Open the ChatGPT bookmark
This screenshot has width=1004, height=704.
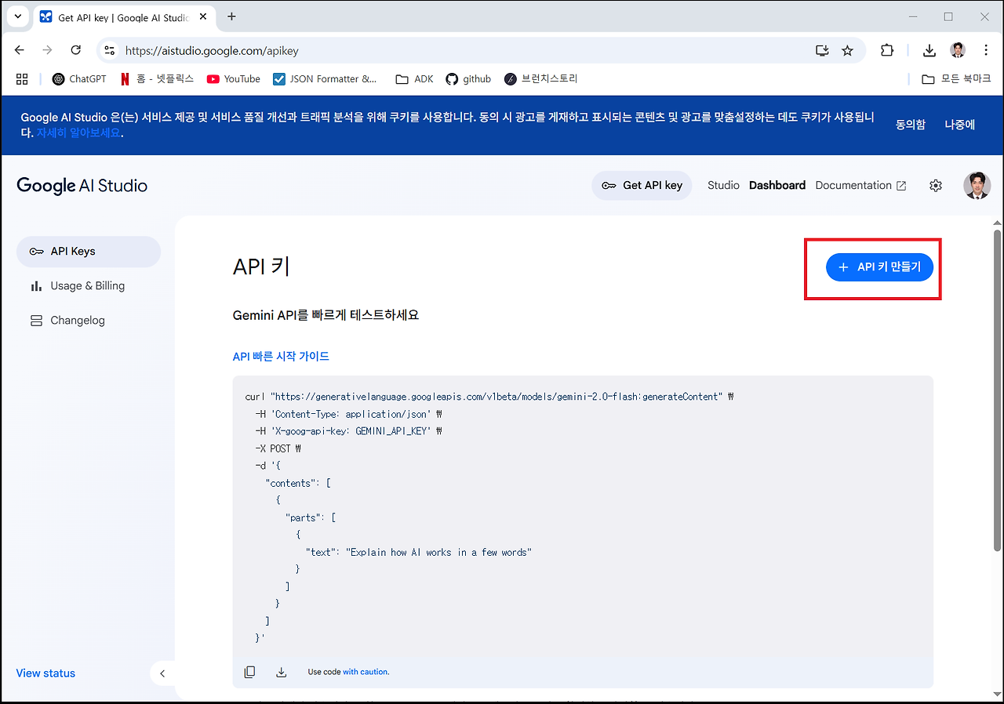(x=79, y=79)
